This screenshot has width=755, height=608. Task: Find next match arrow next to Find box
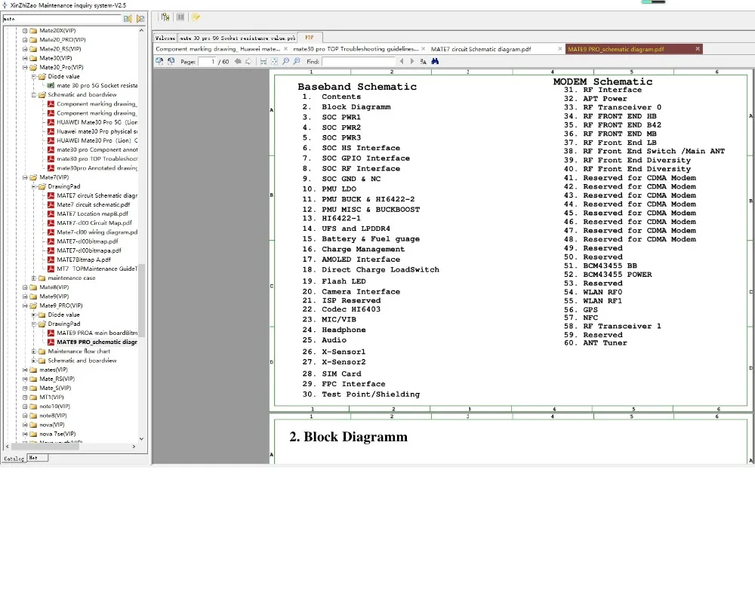412,62
